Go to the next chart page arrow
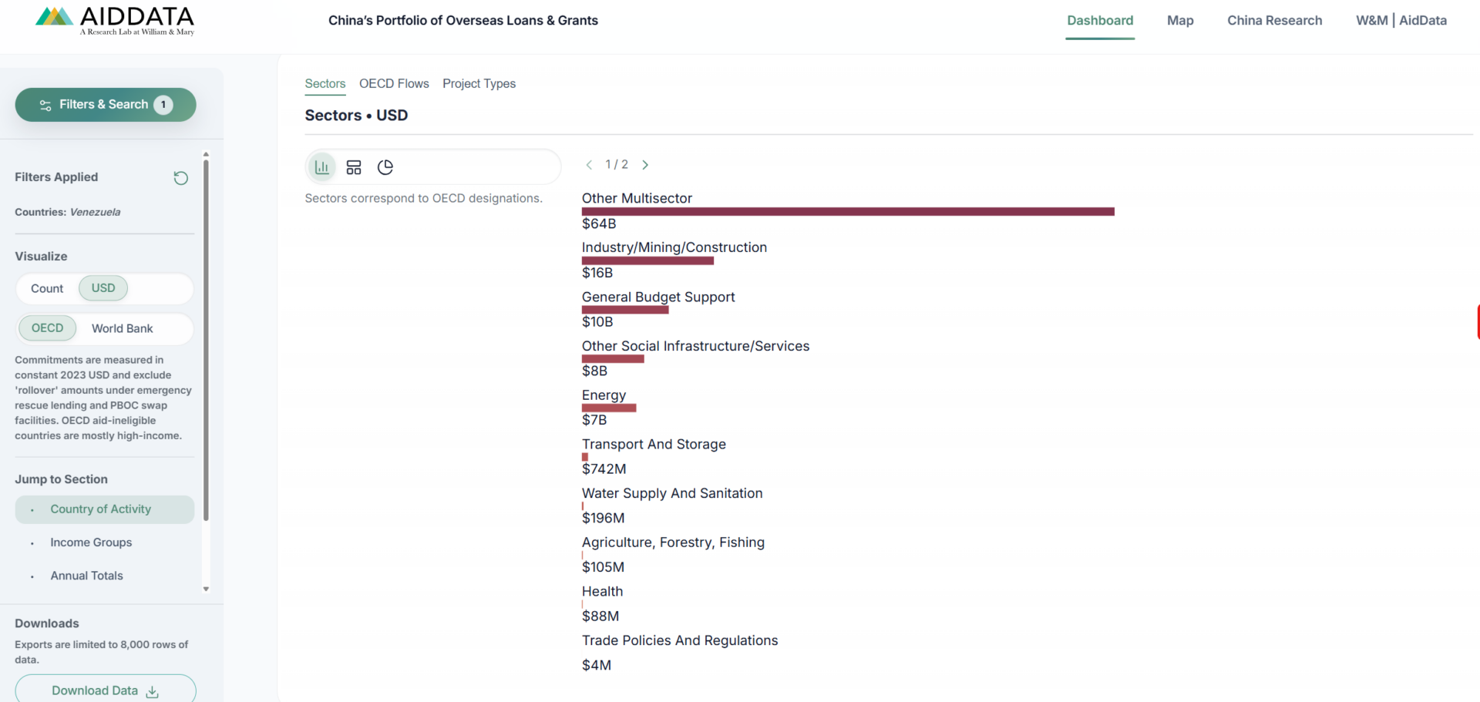 tap(645, 165)
